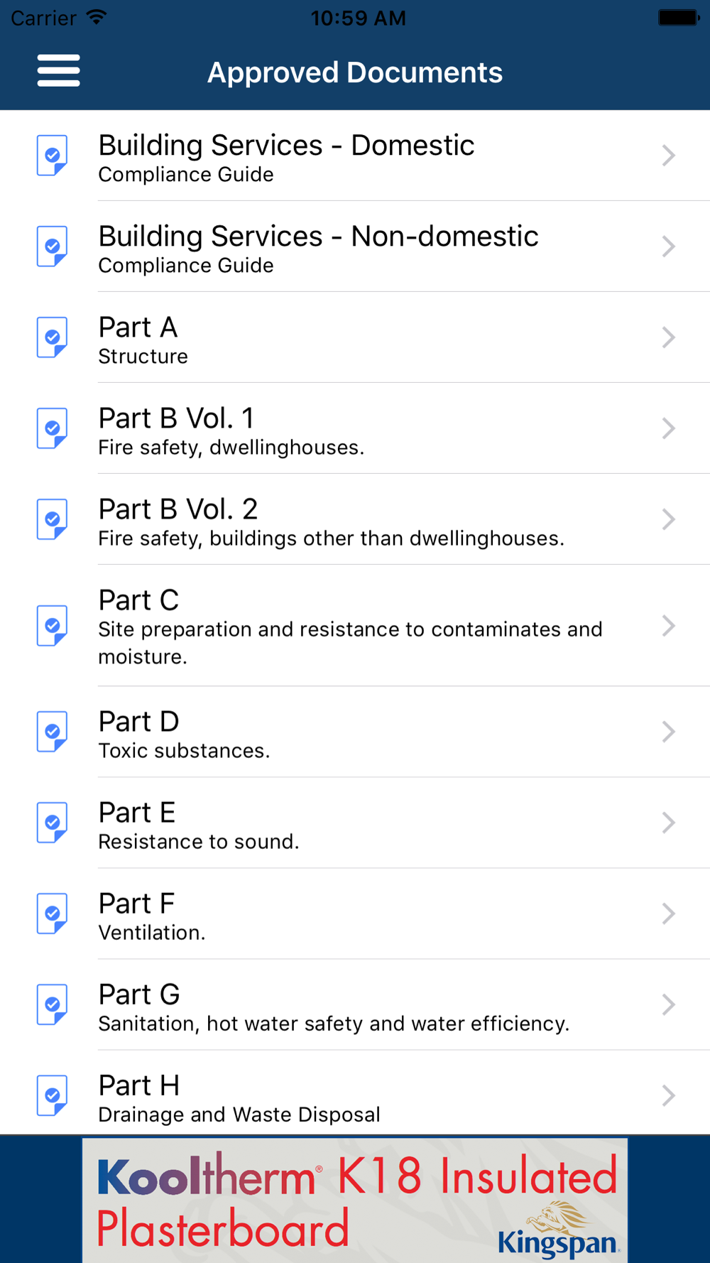This screenshot has height=1263, width=710.
Task: Tap document icon next to Part B Vol. 2
Action: 53,519
